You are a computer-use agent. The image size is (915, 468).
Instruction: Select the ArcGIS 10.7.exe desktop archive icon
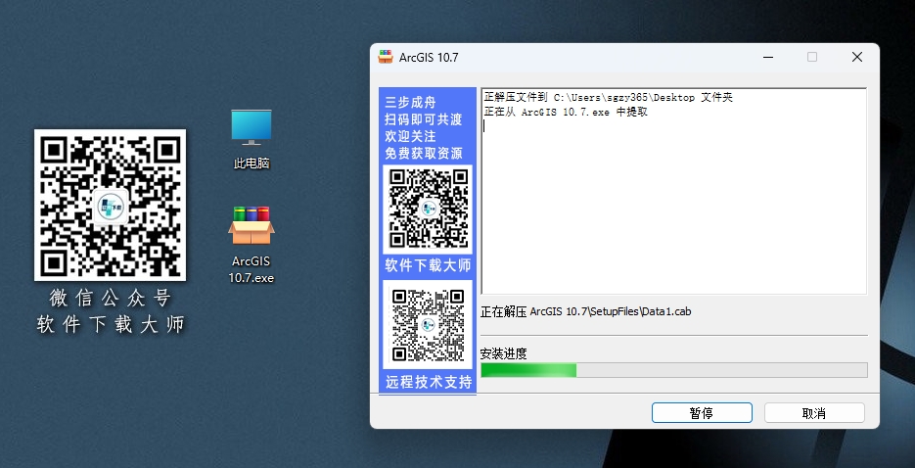click(x=251, y=245)
